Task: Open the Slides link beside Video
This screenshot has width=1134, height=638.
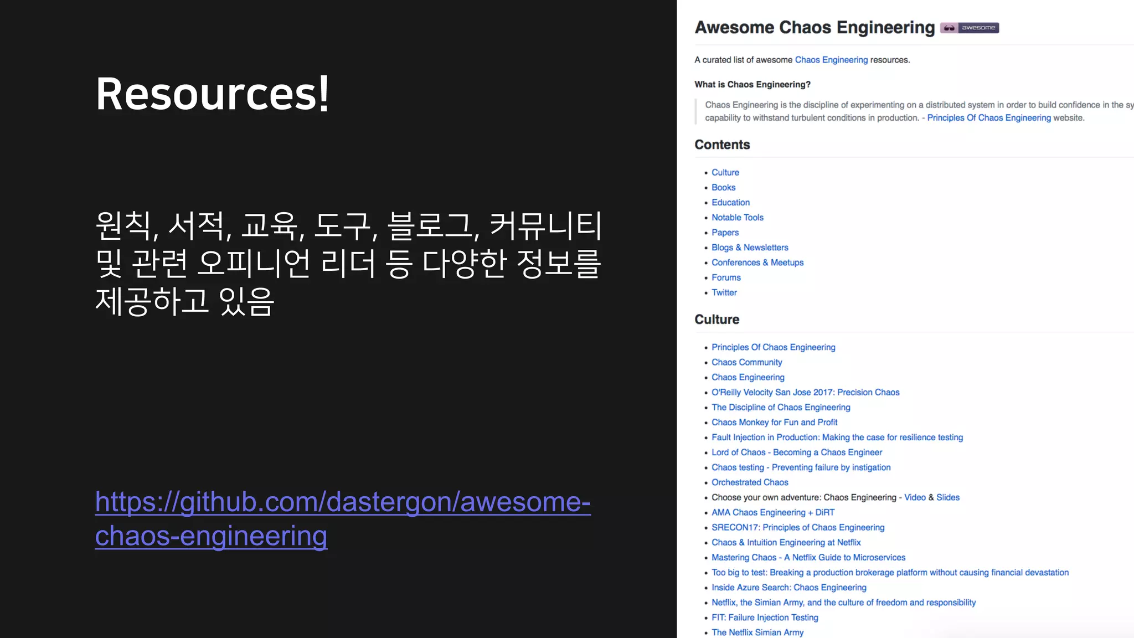Action: click(x=947, y=497)
